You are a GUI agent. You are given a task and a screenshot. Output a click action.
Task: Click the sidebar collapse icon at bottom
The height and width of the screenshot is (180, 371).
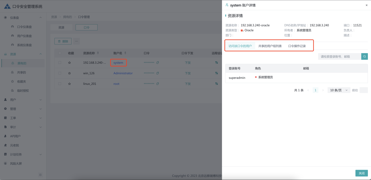click(40, 175)
